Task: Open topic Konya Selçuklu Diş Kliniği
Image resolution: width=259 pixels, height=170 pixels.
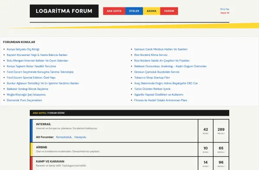Action: [x=23, y=49]
